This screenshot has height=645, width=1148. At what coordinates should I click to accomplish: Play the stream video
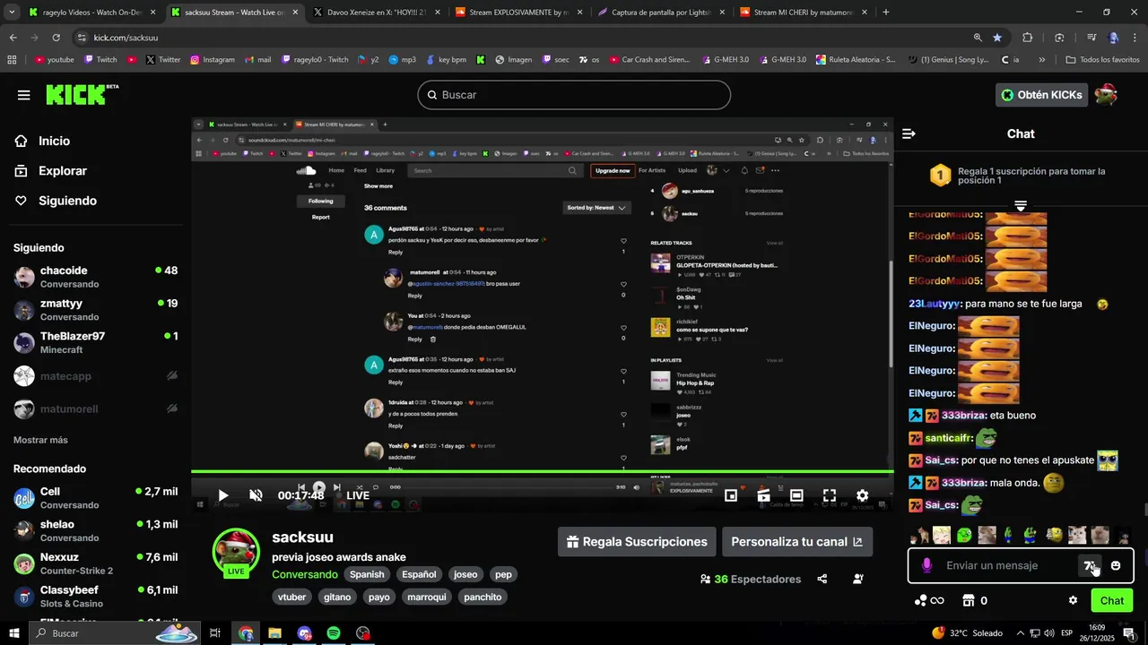coord(223,495)
